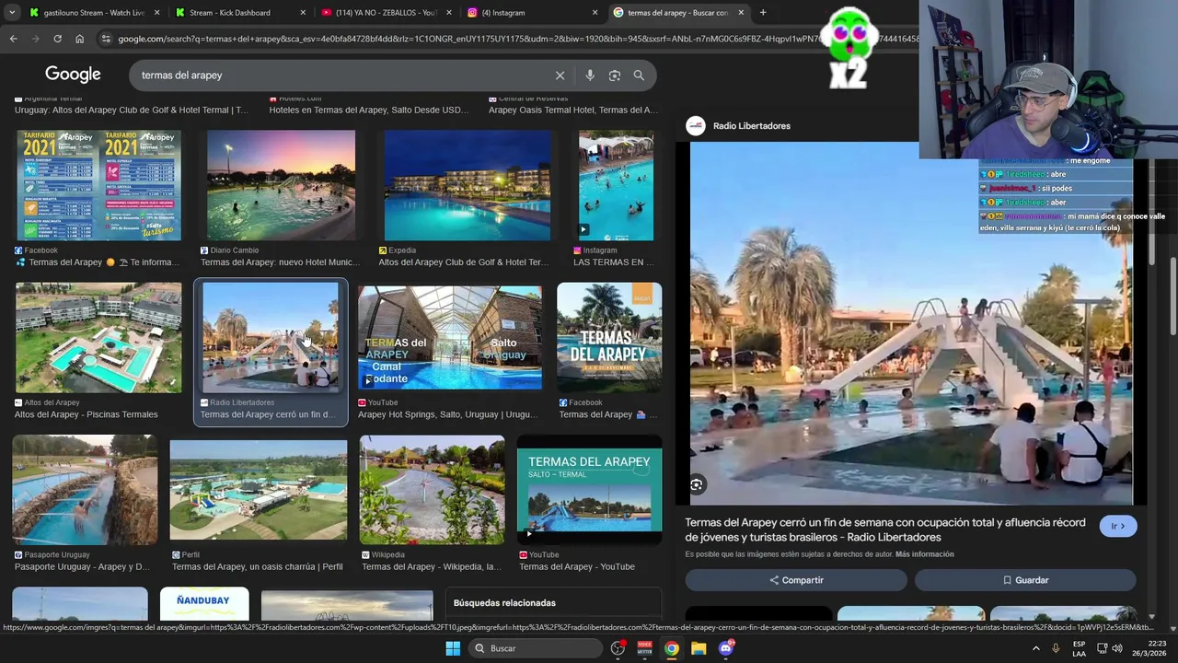This screenshot has width=1178, height=663.
Task: Open Discord from the taskbar
Action: (x=726, y=648)
